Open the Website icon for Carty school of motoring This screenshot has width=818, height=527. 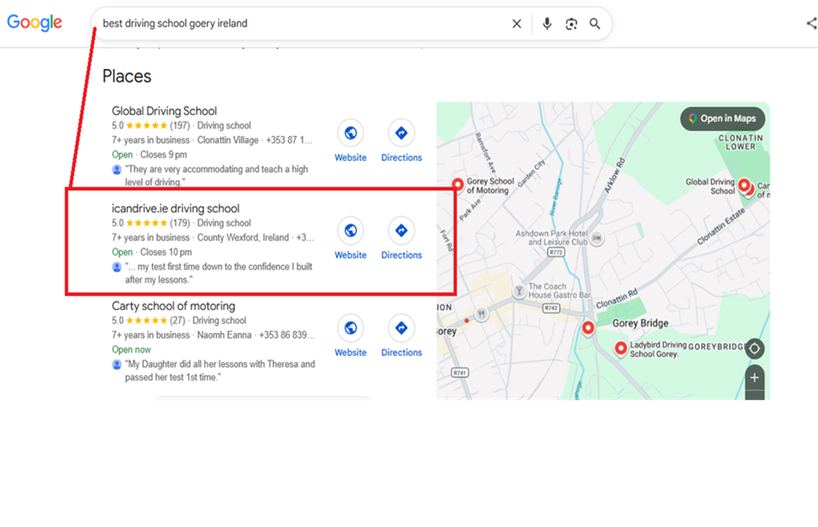pos(350,328)
